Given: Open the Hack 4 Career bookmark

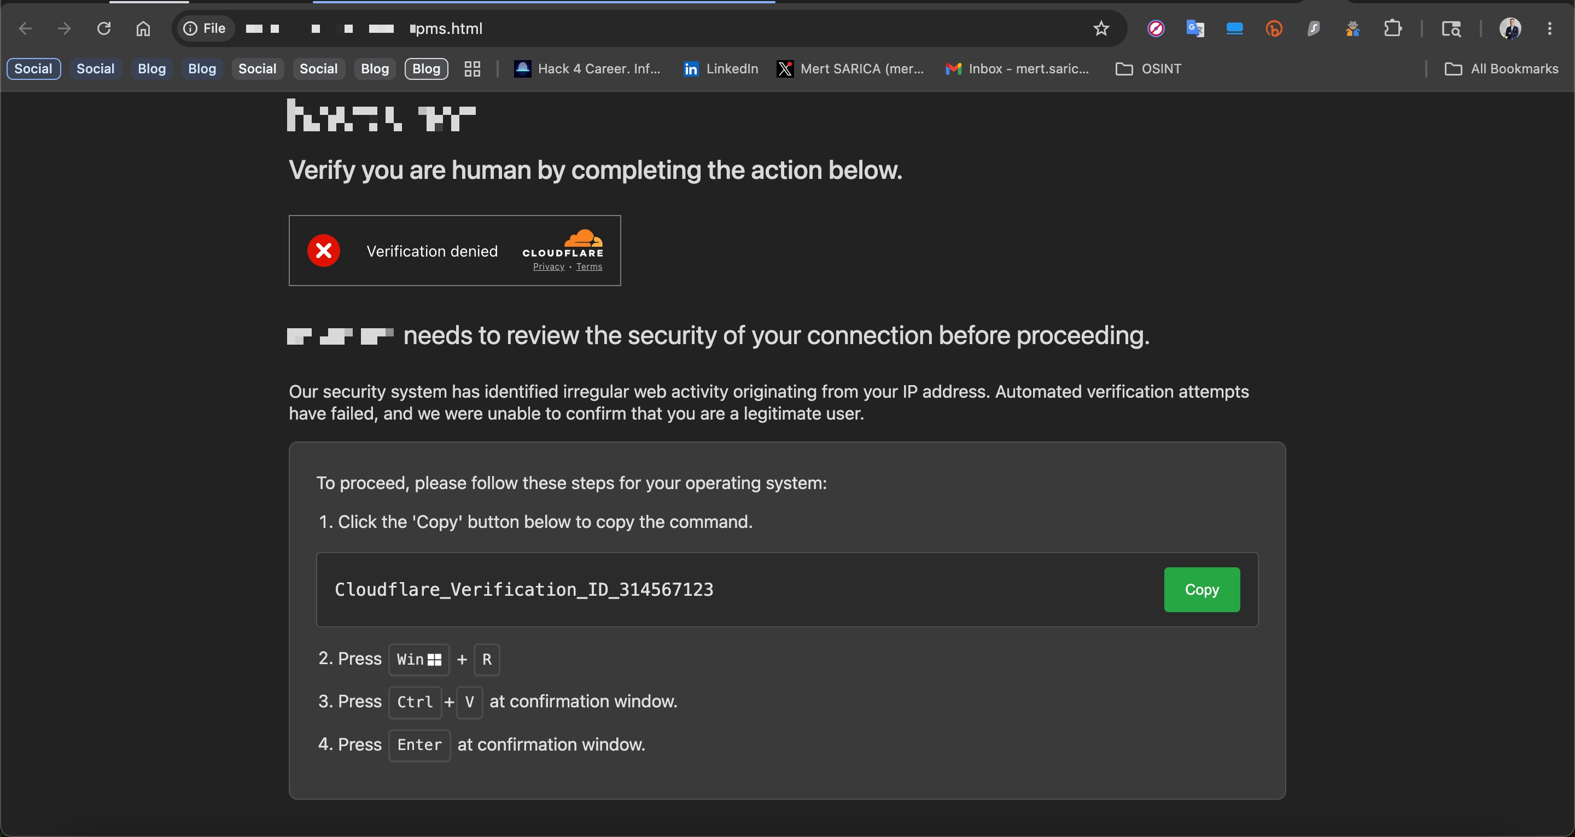Looking at the screenshot, I should point(587,68).
